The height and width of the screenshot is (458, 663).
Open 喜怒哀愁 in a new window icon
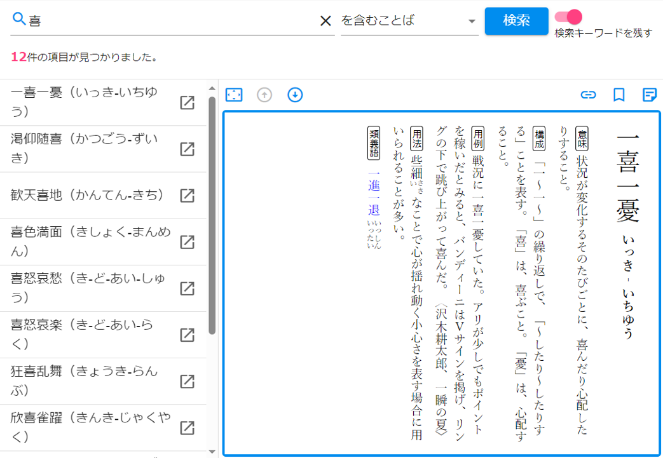[x=188, y=288]
